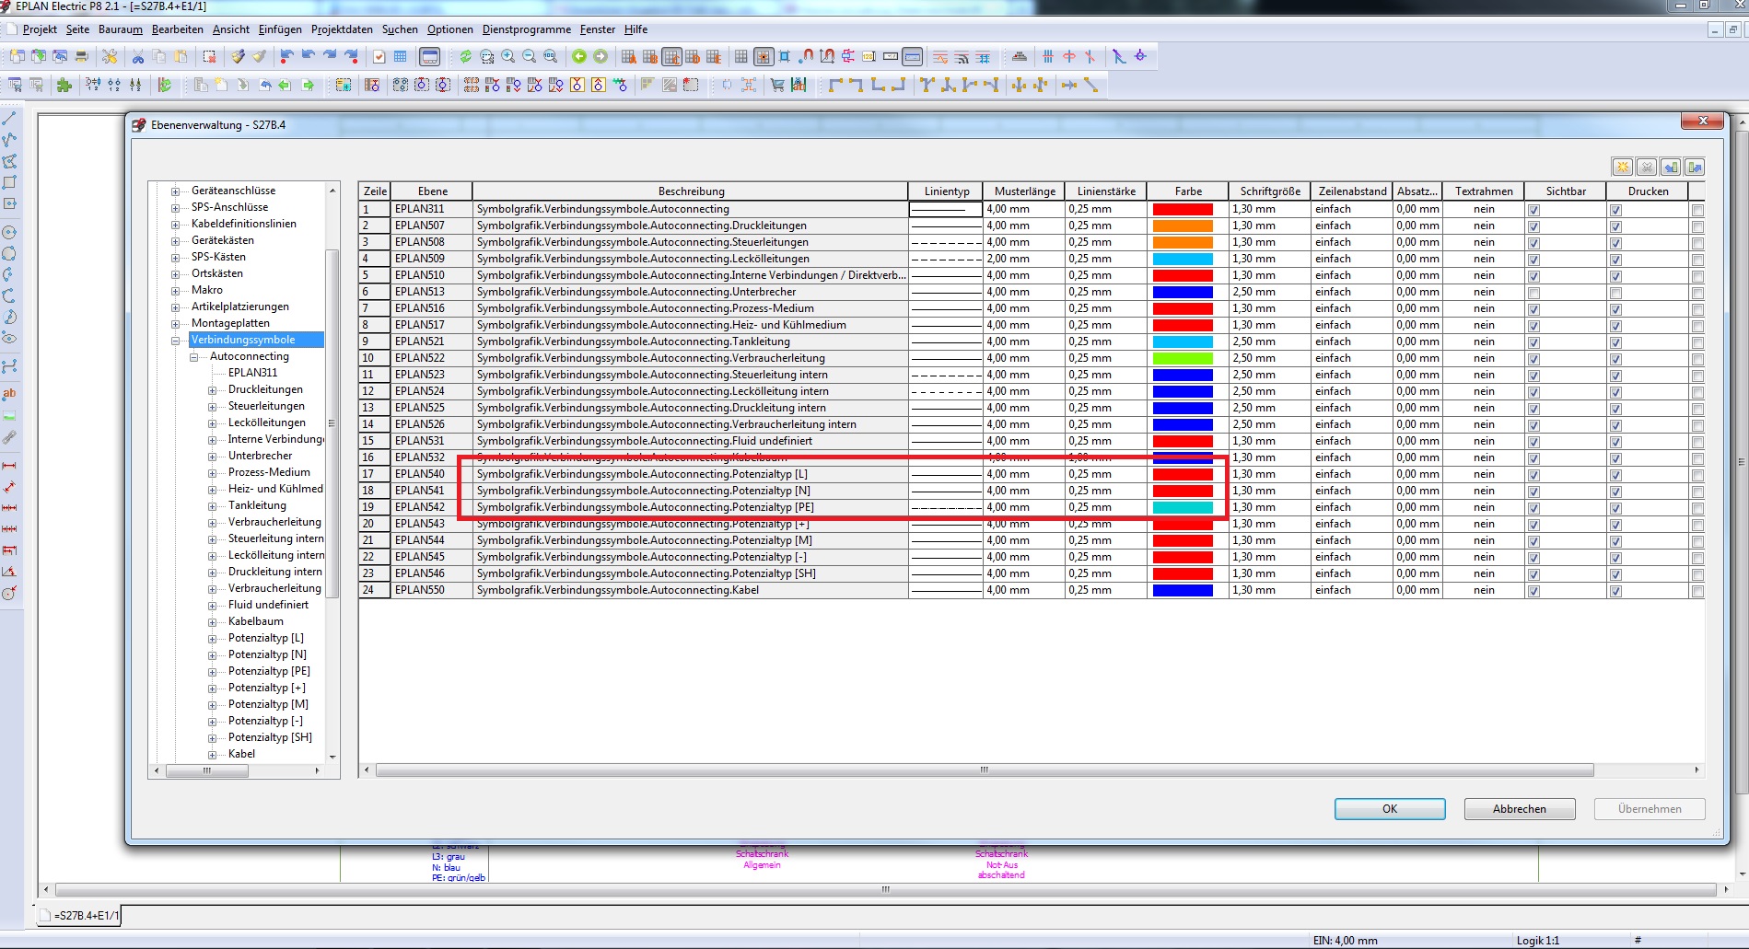Click the zoom in magnifier icon
This screenshot has width=1749, height=949.
(x=508, y=57)
